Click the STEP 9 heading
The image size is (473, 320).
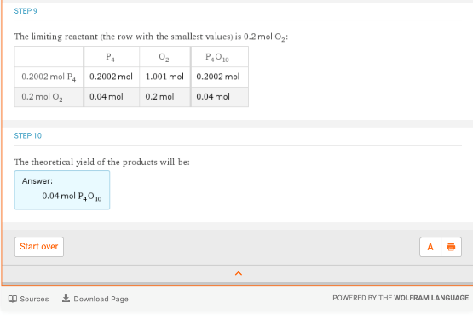[x=26, y=11]
